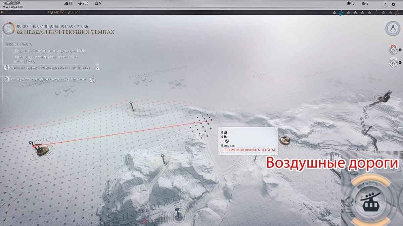This screenshot has height=226, width=403.
Task: Click the city name 'НЬЮ-ЛОНДОН'
Action: pos(11,3)
